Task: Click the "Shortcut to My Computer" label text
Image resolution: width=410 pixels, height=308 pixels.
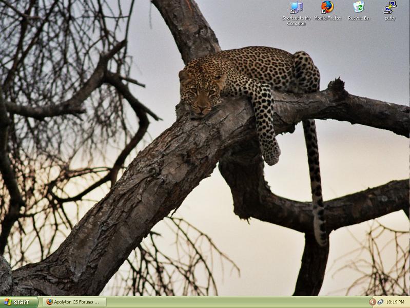Action: tap(297, 21)
